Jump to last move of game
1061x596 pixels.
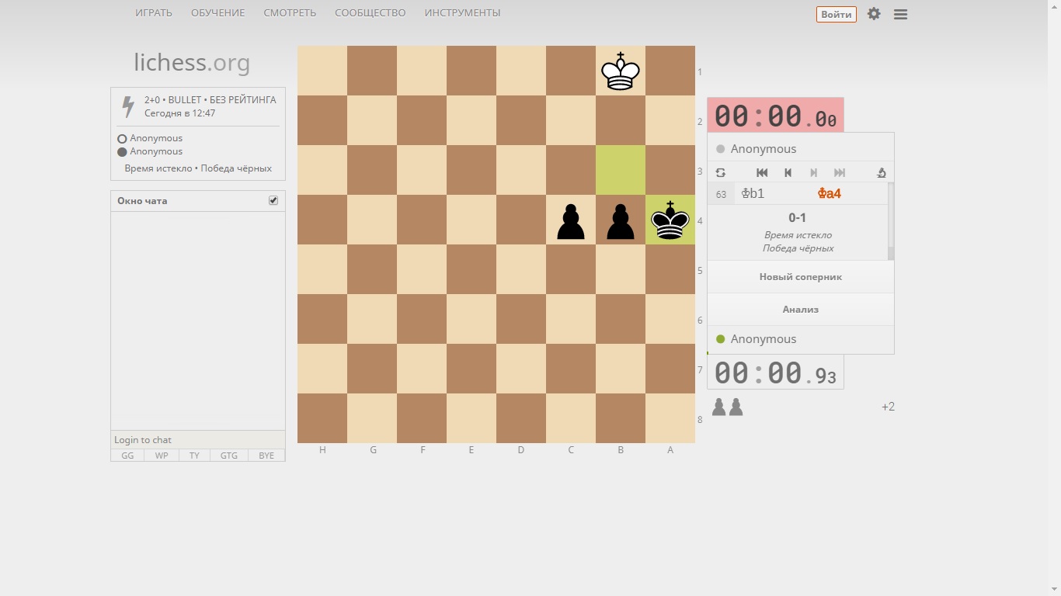[x=839, y=173]
